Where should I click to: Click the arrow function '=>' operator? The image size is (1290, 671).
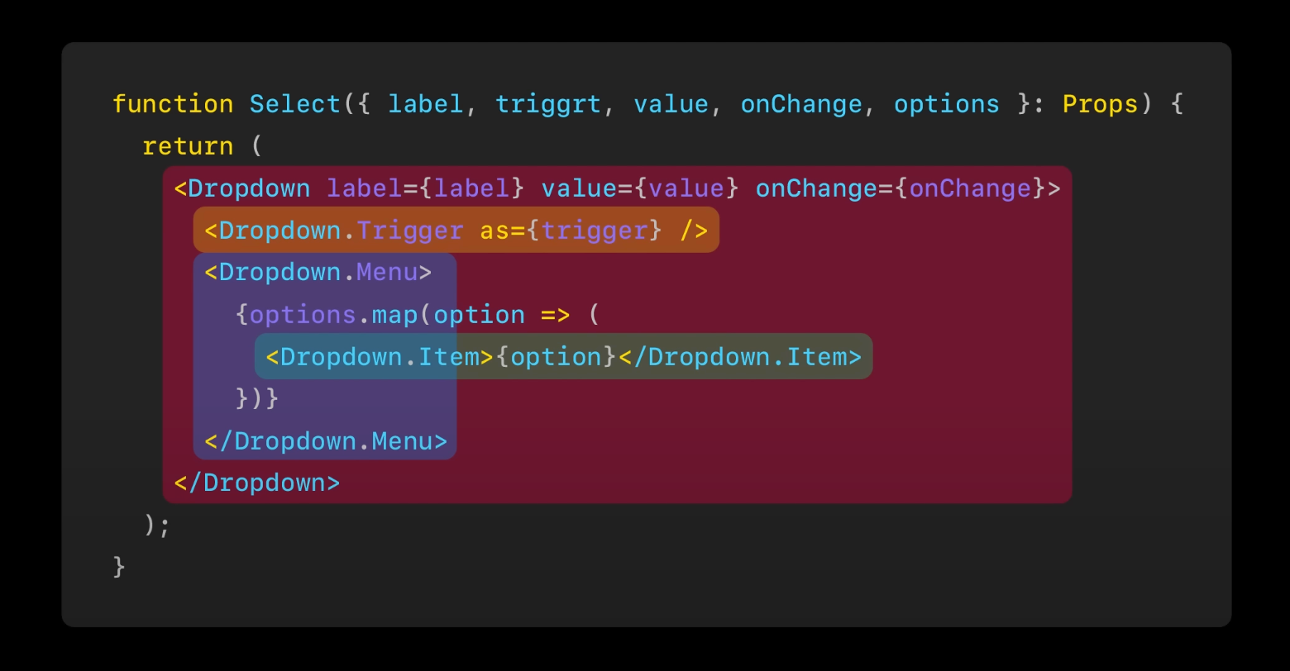point(556,315)
